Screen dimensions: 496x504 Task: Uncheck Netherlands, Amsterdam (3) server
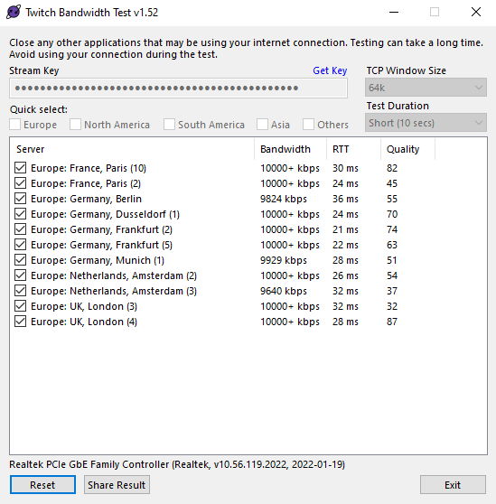tap(20, 291)
